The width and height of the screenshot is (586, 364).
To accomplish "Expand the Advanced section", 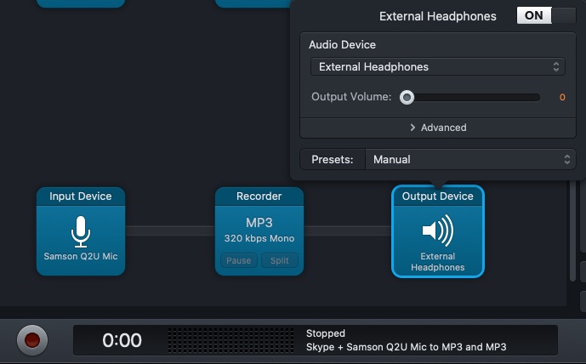I will [438, 128].
